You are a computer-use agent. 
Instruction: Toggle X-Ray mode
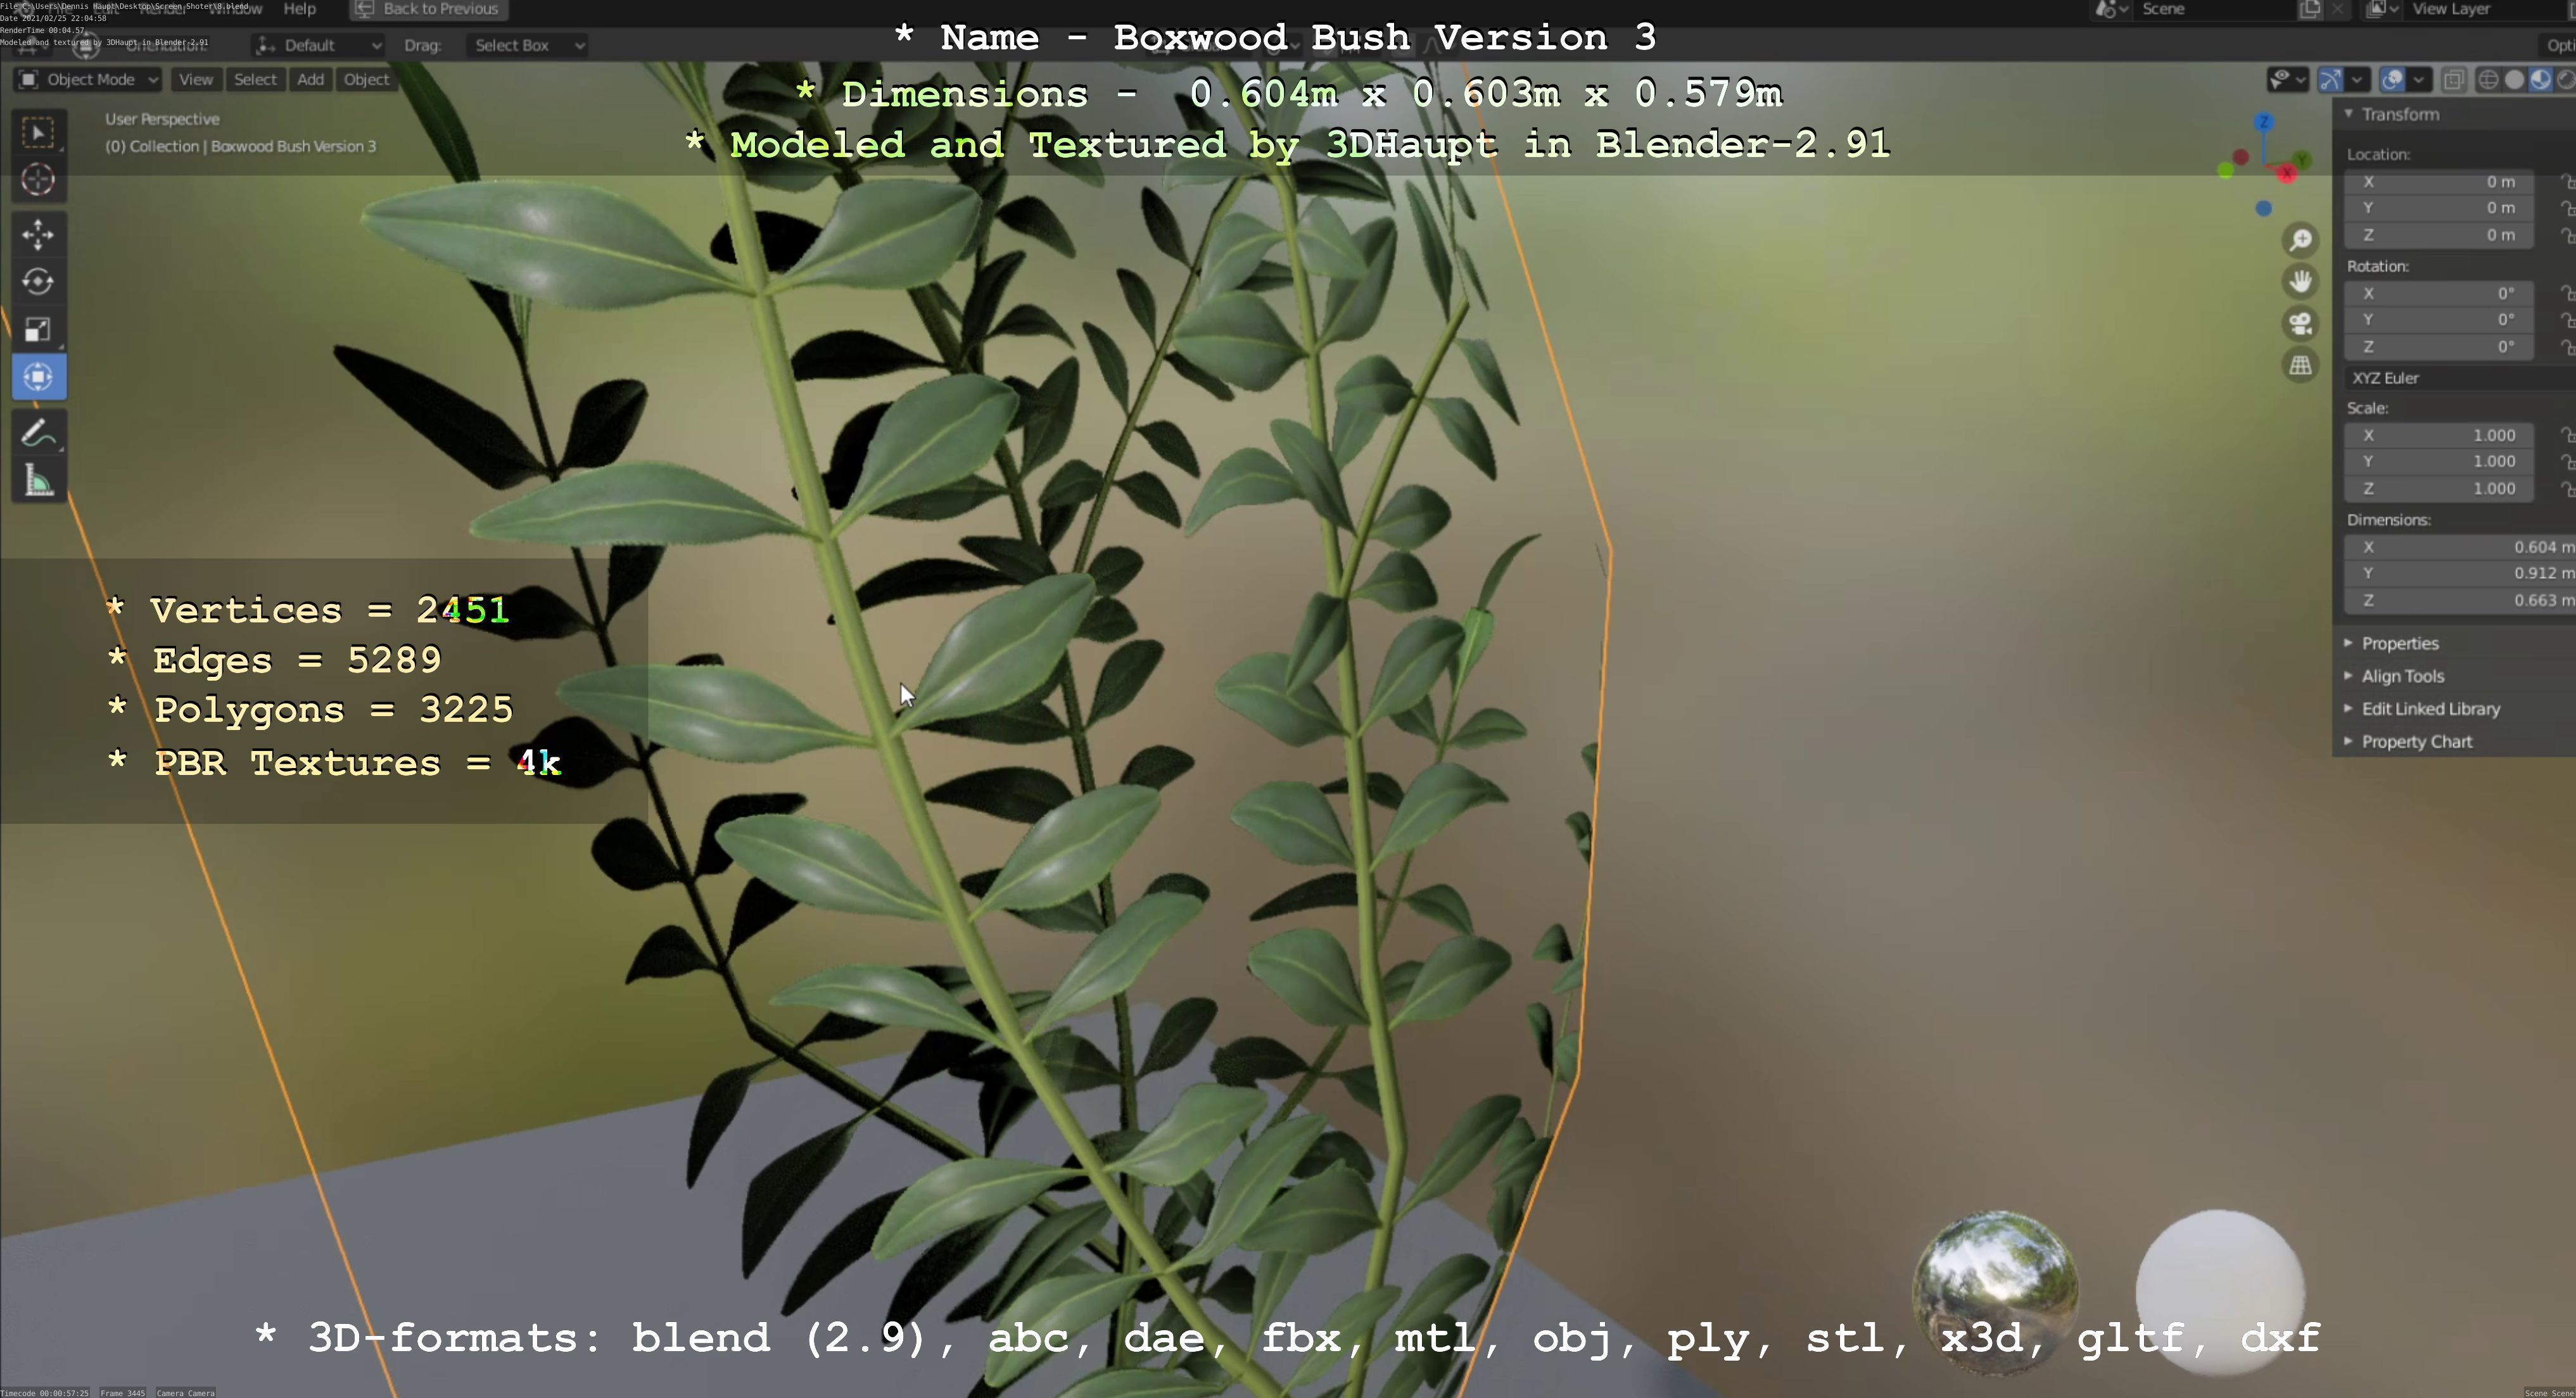click(2454, 80)
